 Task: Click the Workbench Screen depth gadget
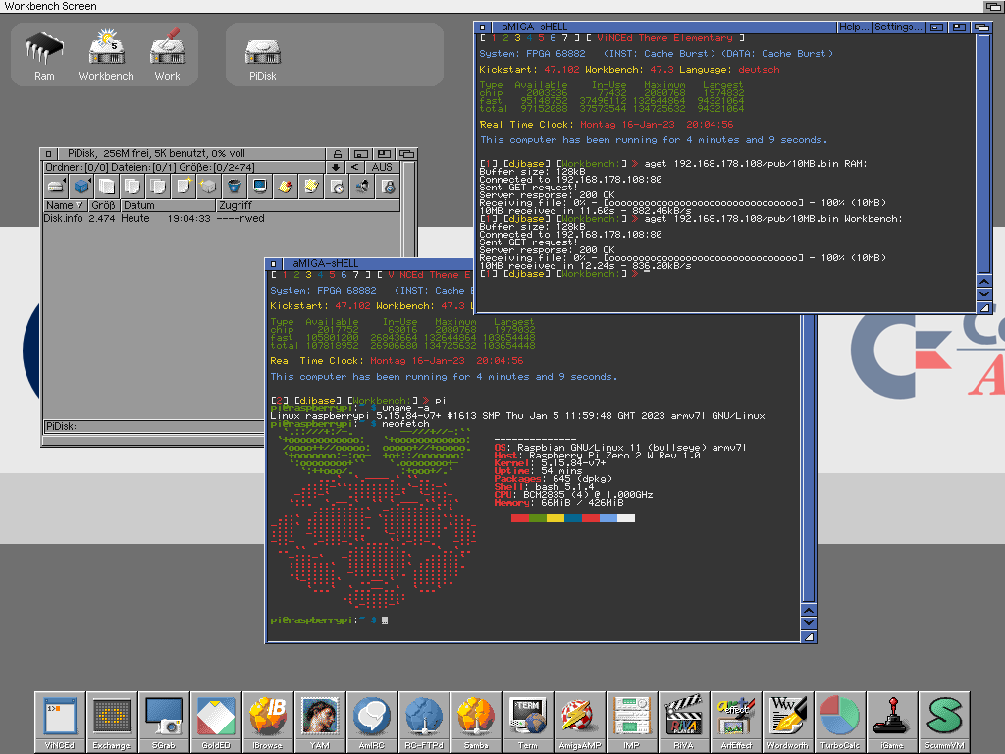click(993, 7)
